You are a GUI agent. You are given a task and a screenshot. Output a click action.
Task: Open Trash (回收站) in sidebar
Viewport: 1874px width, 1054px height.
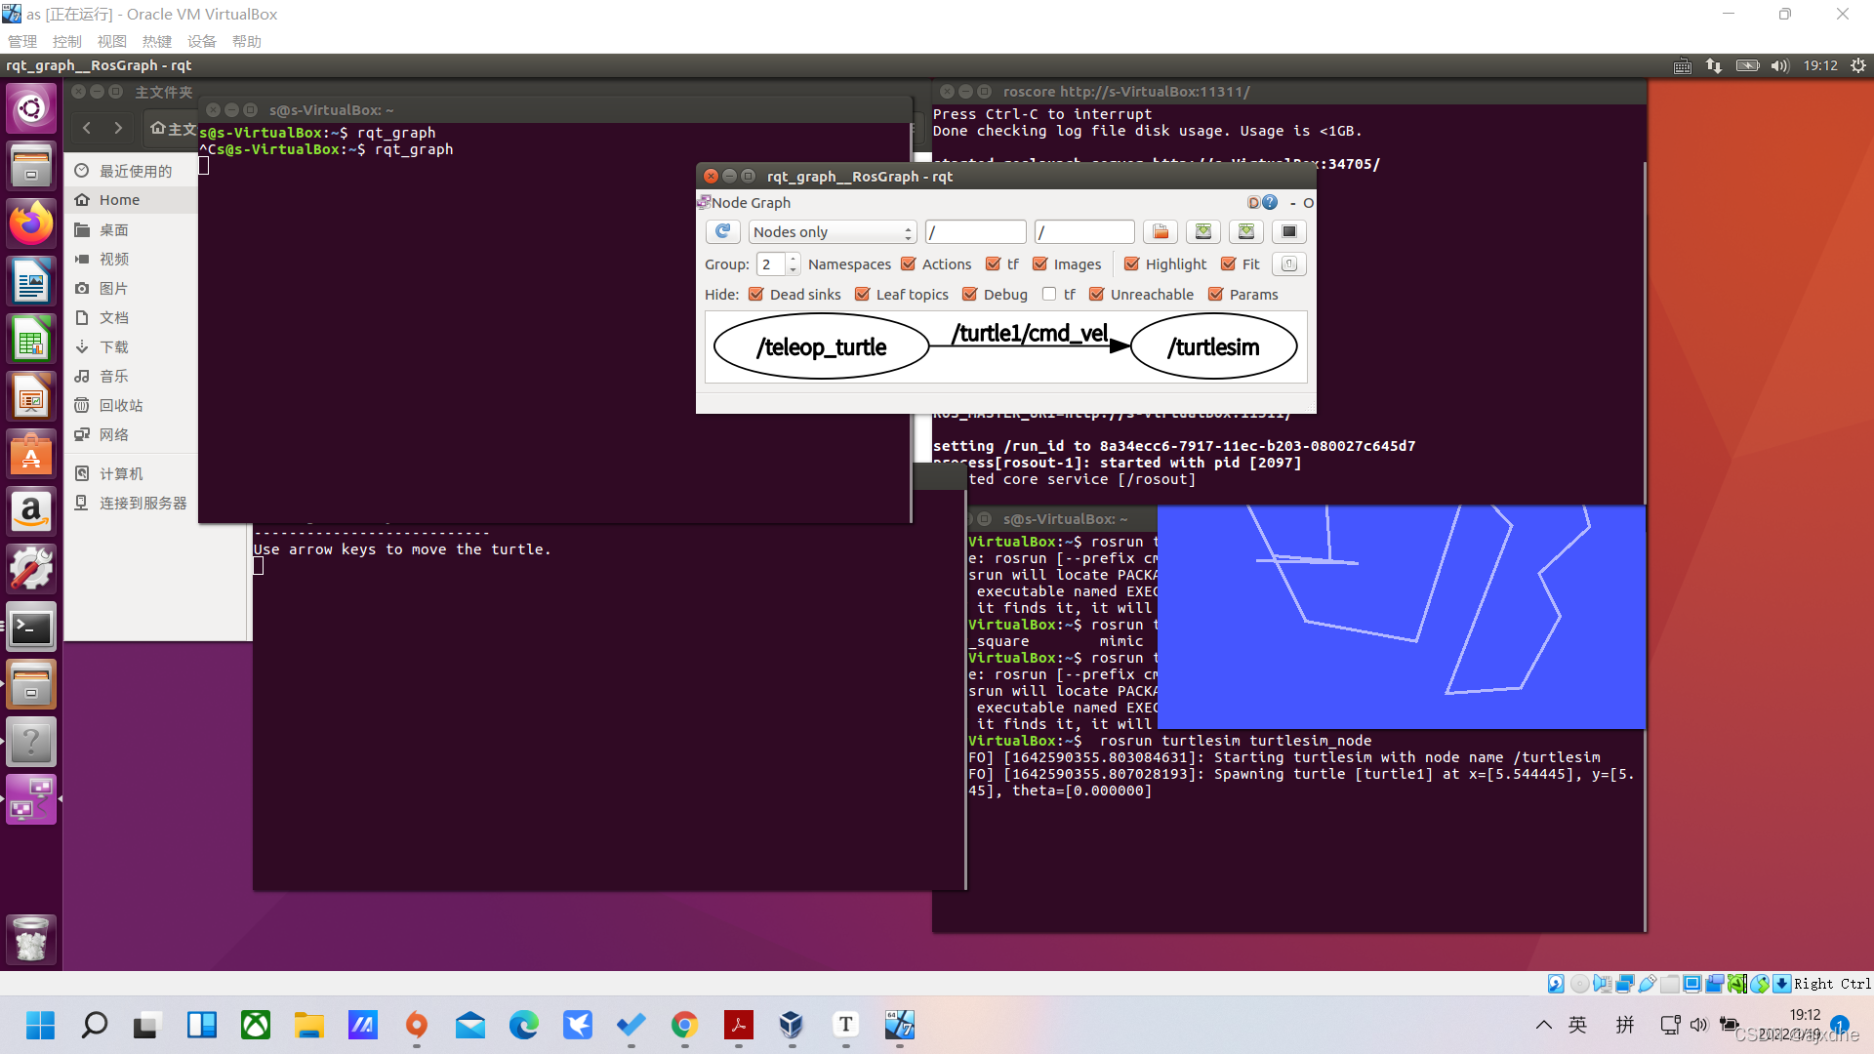pos(131,405)
